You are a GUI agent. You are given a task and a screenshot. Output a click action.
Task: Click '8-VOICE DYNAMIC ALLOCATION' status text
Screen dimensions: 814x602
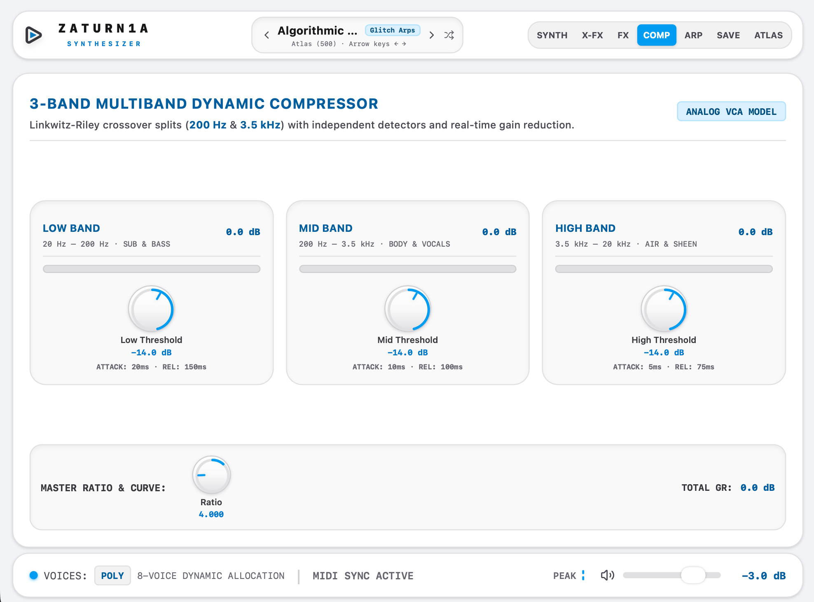pos(211,576)
